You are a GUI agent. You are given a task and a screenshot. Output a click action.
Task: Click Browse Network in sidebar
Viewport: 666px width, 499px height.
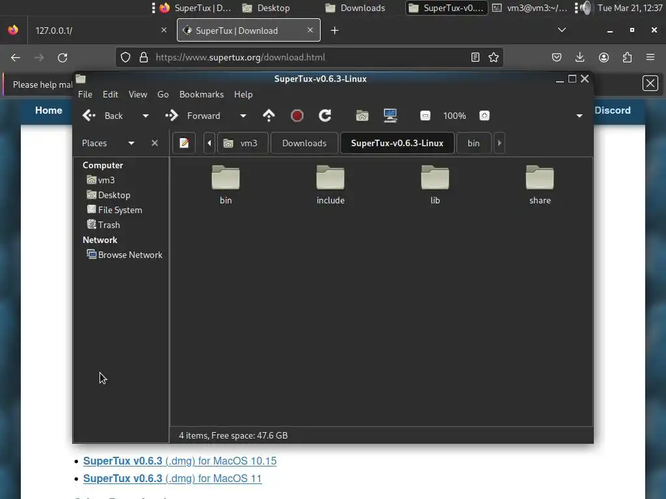[125, 255]
